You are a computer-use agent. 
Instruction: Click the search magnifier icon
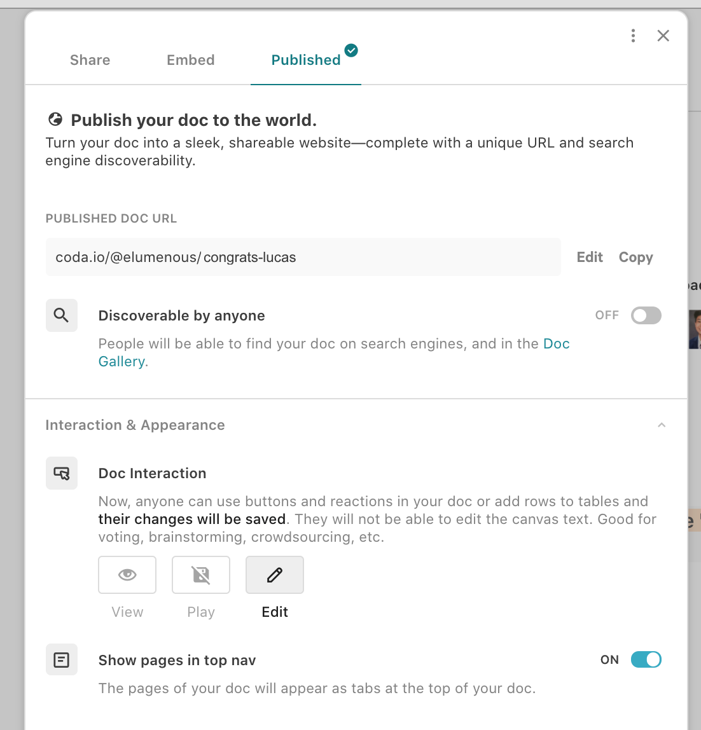(62, 315)
